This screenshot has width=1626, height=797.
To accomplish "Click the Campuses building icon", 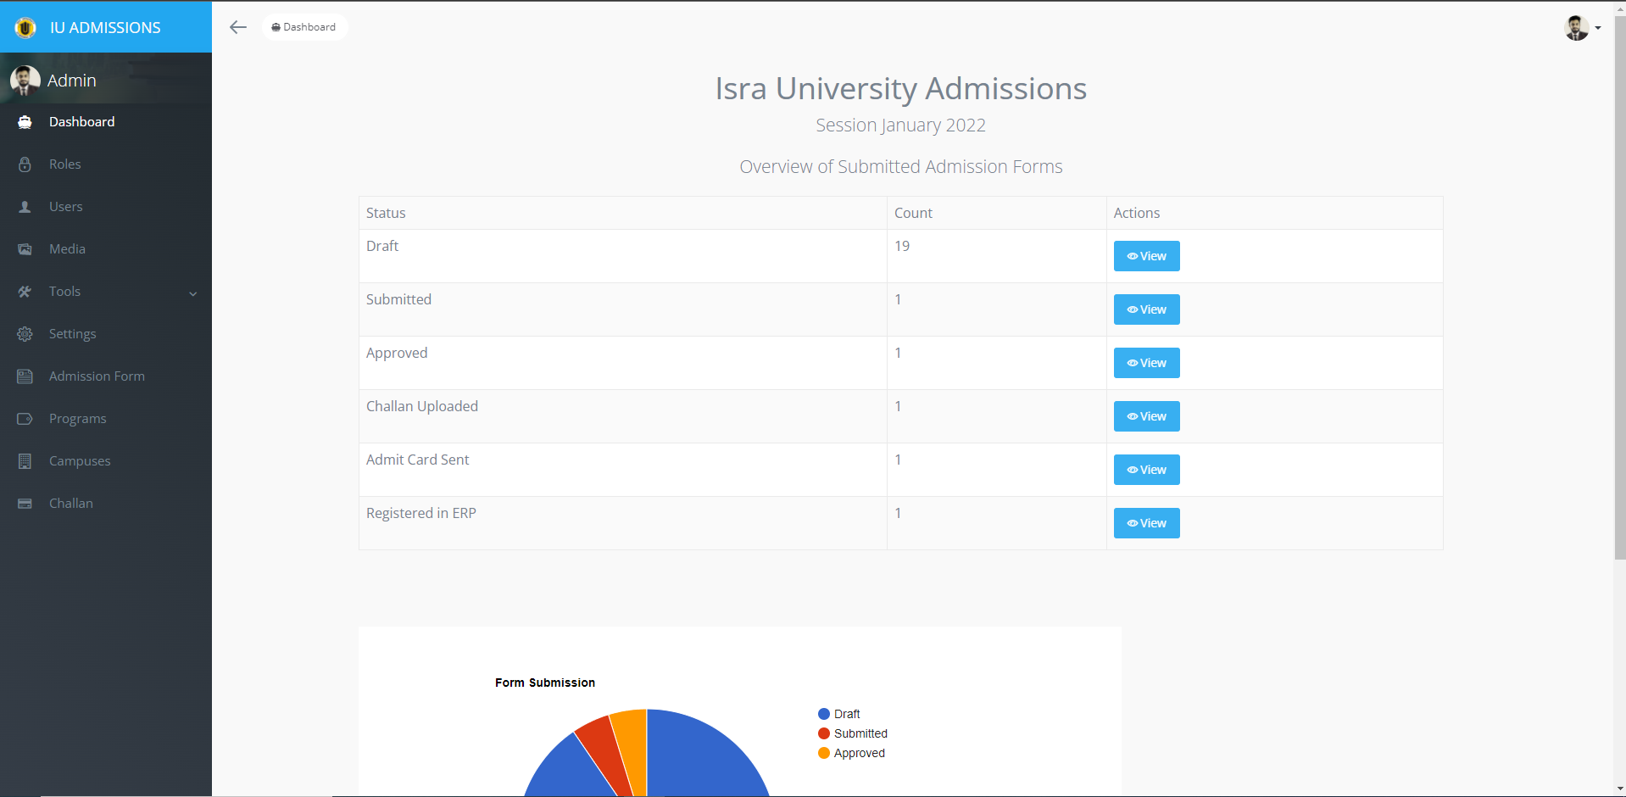I will [x=25, y=461].
